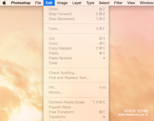This screenshot has width=154, height=121.
Task: Open the Select menu
Action: (x=104, y=3)
